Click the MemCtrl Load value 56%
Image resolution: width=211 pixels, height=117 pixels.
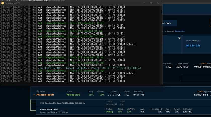pos(160,112)
